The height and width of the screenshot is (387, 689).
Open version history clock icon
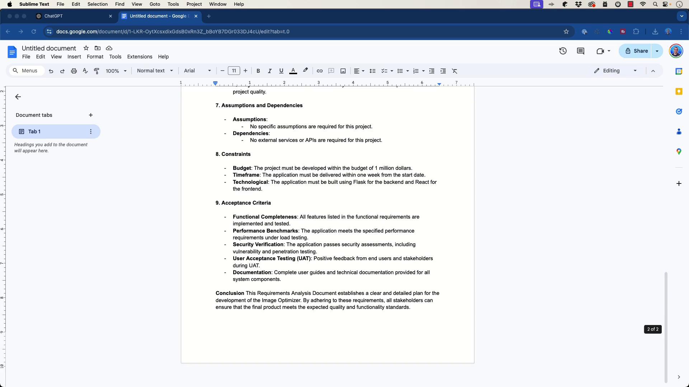(563, 51)
